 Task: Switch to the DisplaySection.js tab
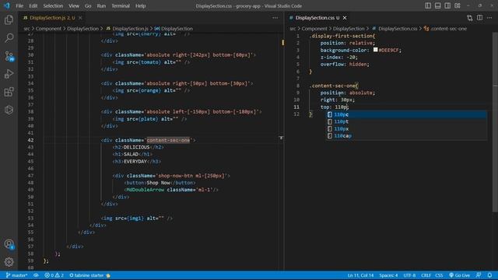coord(52,18)
